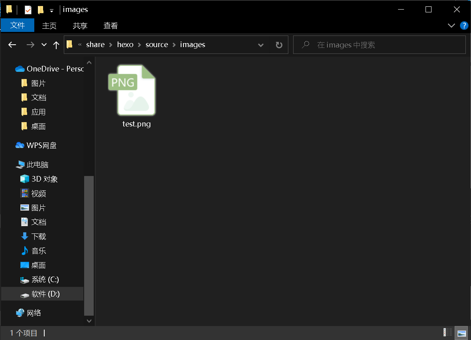The width and height of the screenshot is (471, 340).
Task: Open the 文件 menu
Action: (18, 26)
